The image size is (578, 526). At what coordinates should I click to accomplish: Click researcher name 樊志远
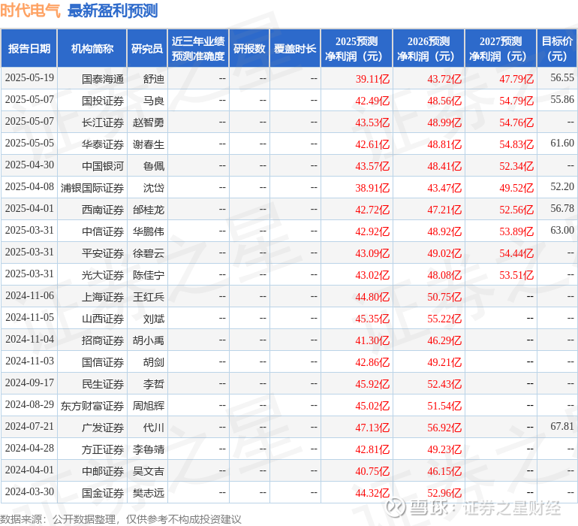point(149,493)
